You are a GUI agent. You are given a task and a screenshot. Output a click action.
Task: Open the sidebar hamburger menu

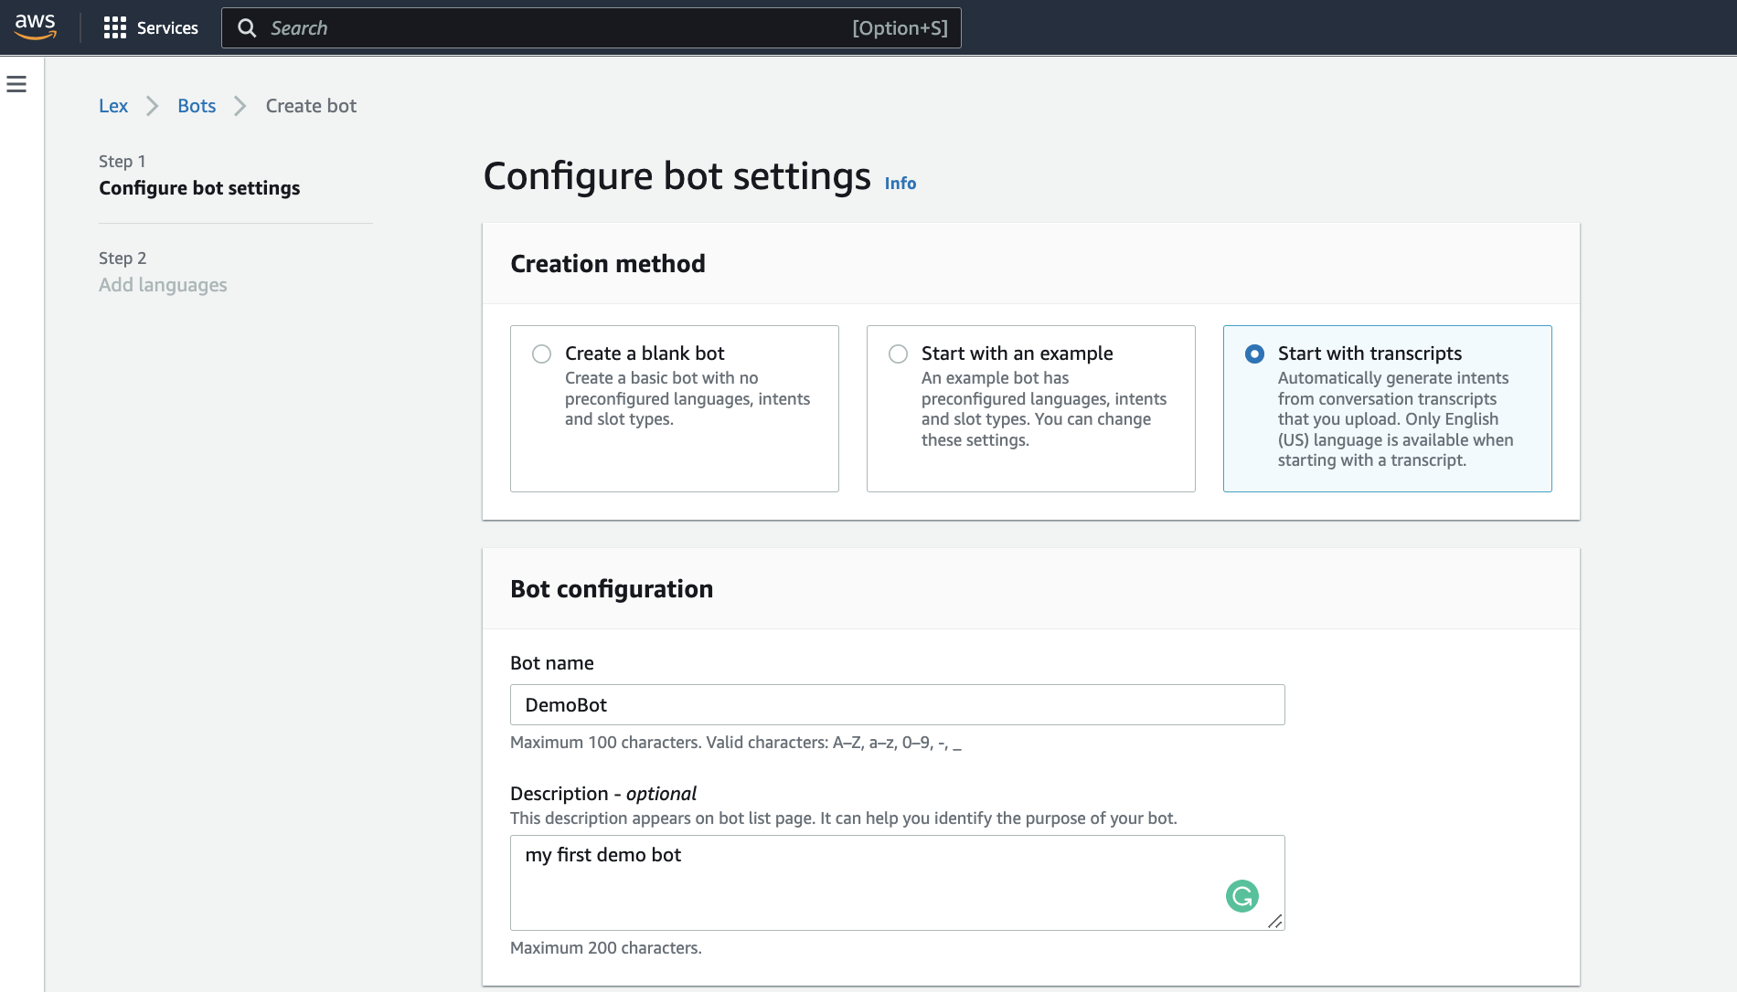pyautogui.click(x=16, y=83)
